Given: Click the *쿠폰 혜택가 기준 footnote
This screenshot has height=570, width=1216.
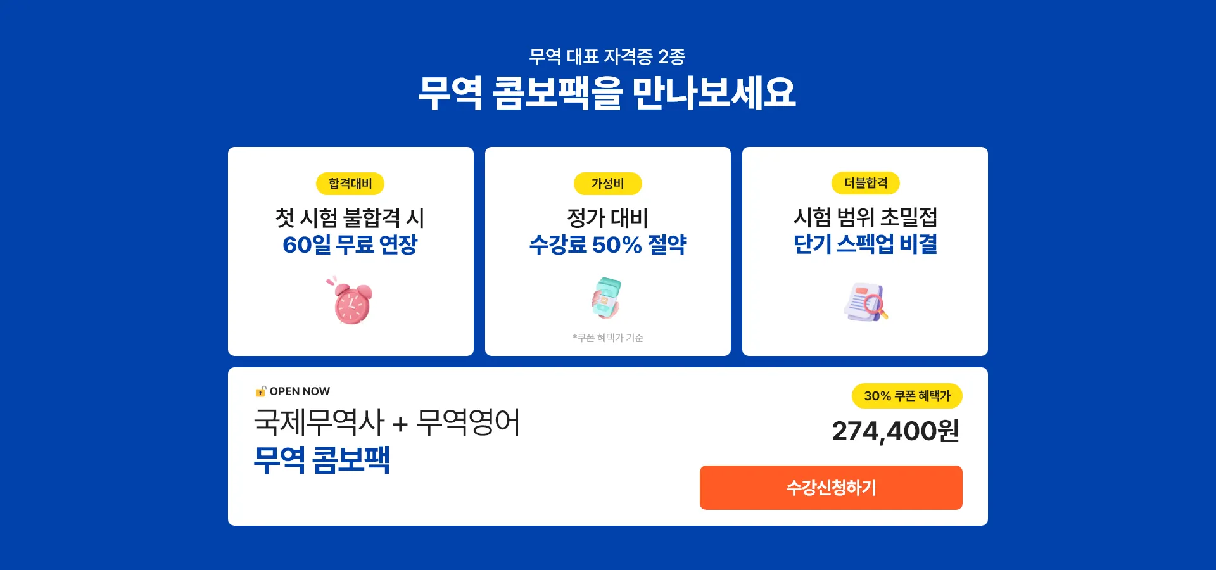Looking at the screenshot, I should (608, 338).
